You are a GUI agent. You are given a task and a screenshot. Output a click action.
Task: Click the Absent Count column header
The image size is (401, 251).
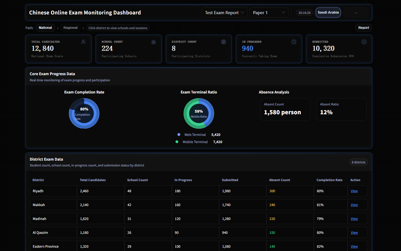[x=279, y=180]
